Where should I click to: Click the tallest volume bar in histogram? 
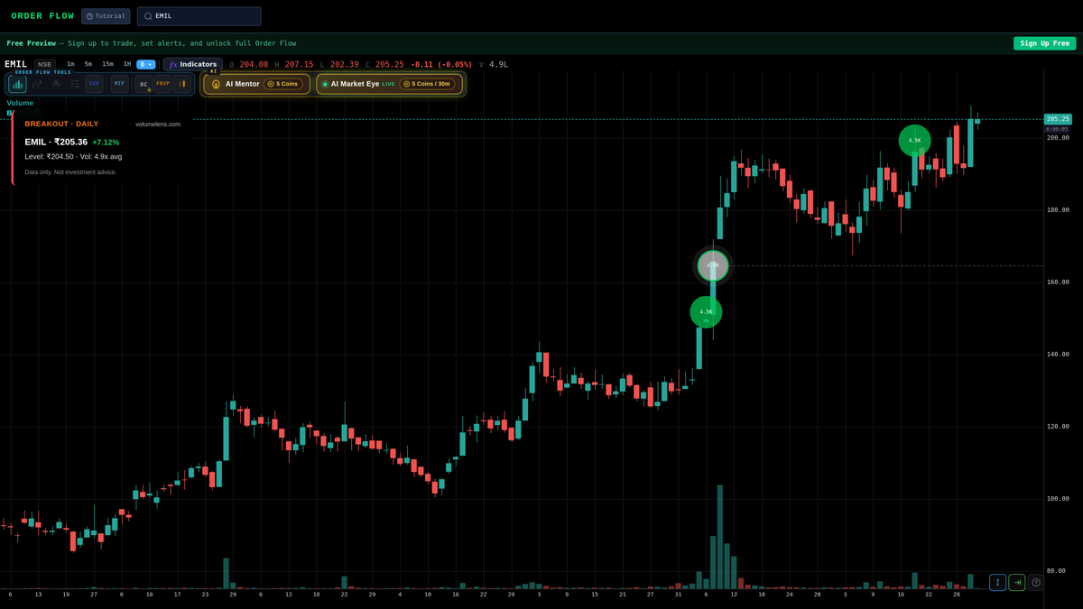[x=720, y=537]
